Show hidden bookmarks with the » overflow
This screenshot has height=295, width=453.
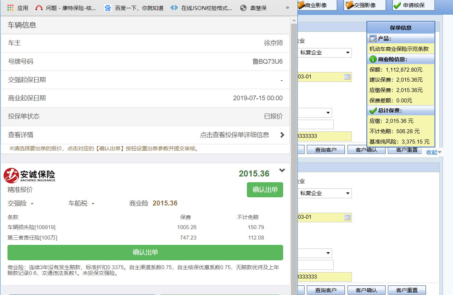pos(287,8)
